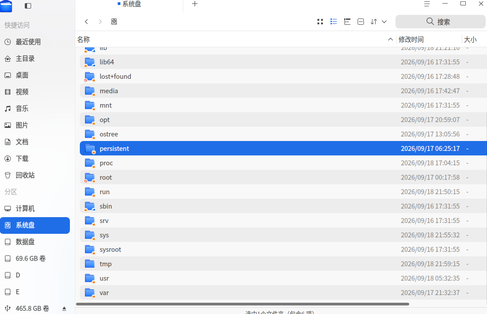Open the view options button
Screen dimensions: 487x314
tap(361, 22)
